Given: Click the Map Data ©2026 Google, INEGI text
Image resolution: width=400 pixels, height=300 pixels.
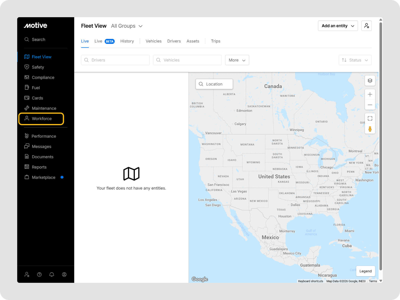Looking at the screenshot, I should pyautogui.click(x=346, y=281).
